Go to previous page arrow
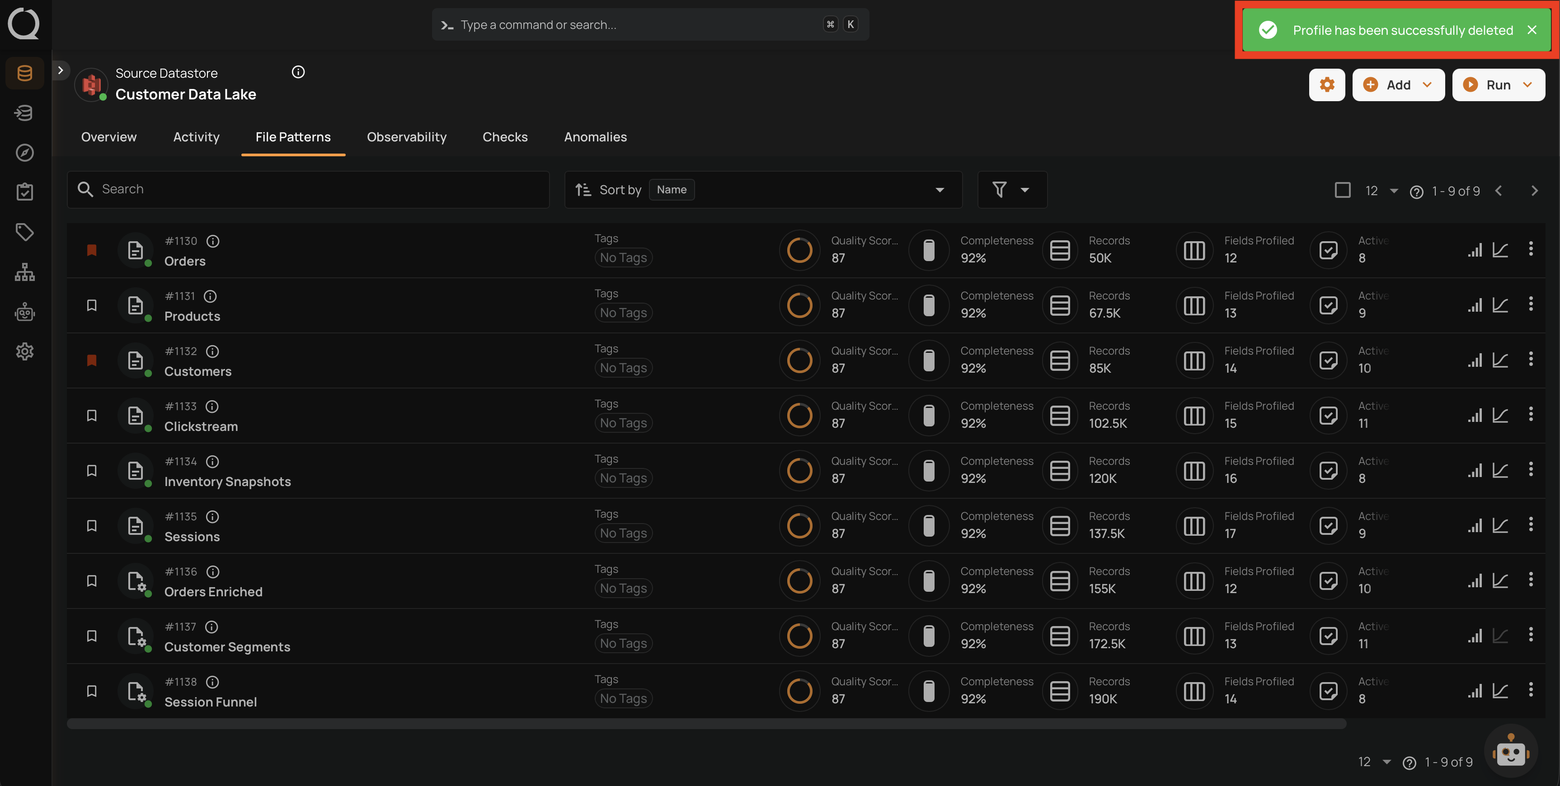This screenshot has width=1560, height=786. [x=1498, y=191]
